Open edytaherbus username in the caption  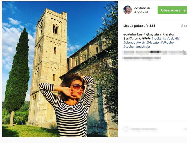pos(133,34)
